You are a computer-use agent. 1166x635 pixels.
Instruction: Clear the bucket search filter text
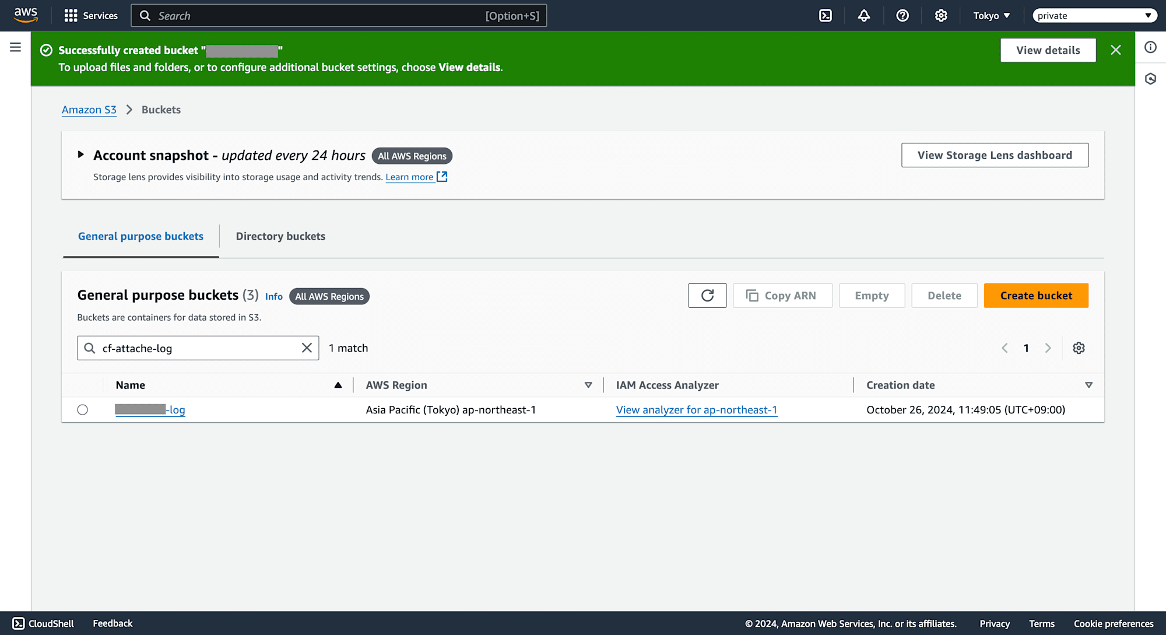[x=307, y=348]
